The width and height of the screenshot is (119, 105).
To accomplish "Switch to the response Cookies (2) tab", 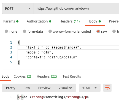I will click(x=22, y=76).
